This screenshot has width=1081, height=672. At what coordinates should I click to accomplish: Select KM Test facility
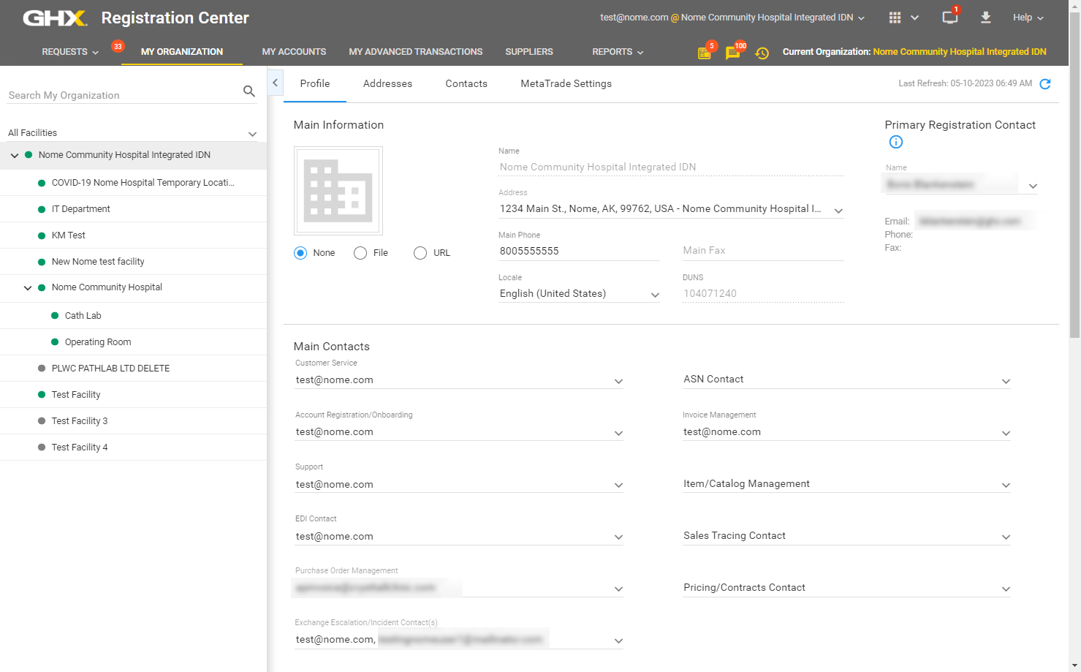(x=133, y=235)
